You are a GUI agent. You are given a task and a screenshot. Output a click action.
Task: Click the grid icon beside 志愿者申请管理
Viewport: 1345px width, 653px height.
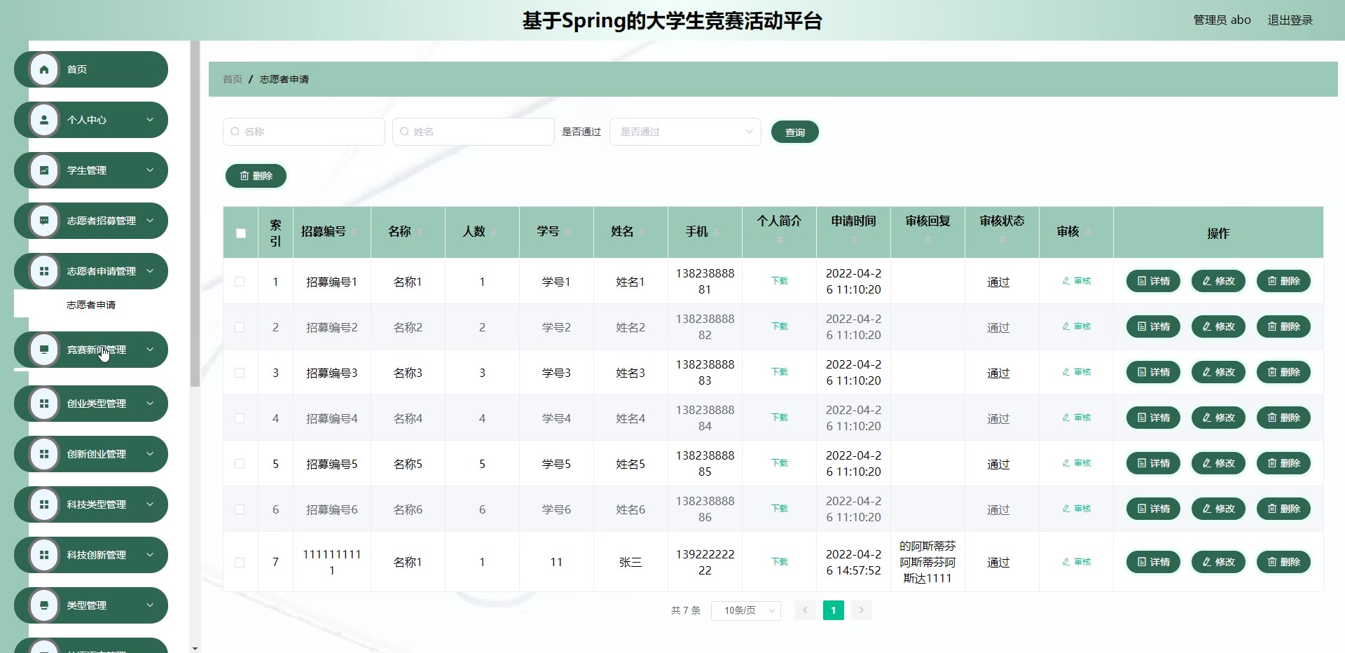44,271
